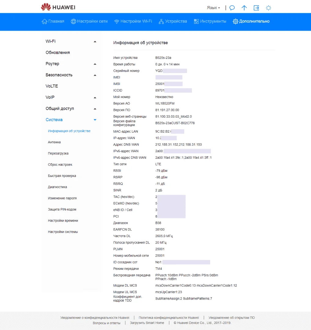Select the Дополнительно tab

[251, 21]
